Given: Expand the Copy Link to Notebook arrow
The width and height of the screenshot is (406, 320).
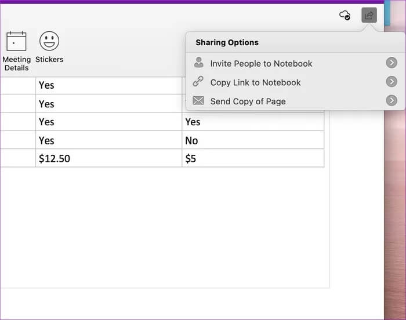Looking at the screenshot, I should pos(391,82).
